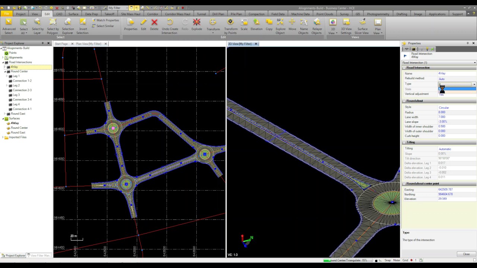477x268 pixels.
Task: Switch to Point Clouds ribbon tab
Action: (325, 14)
